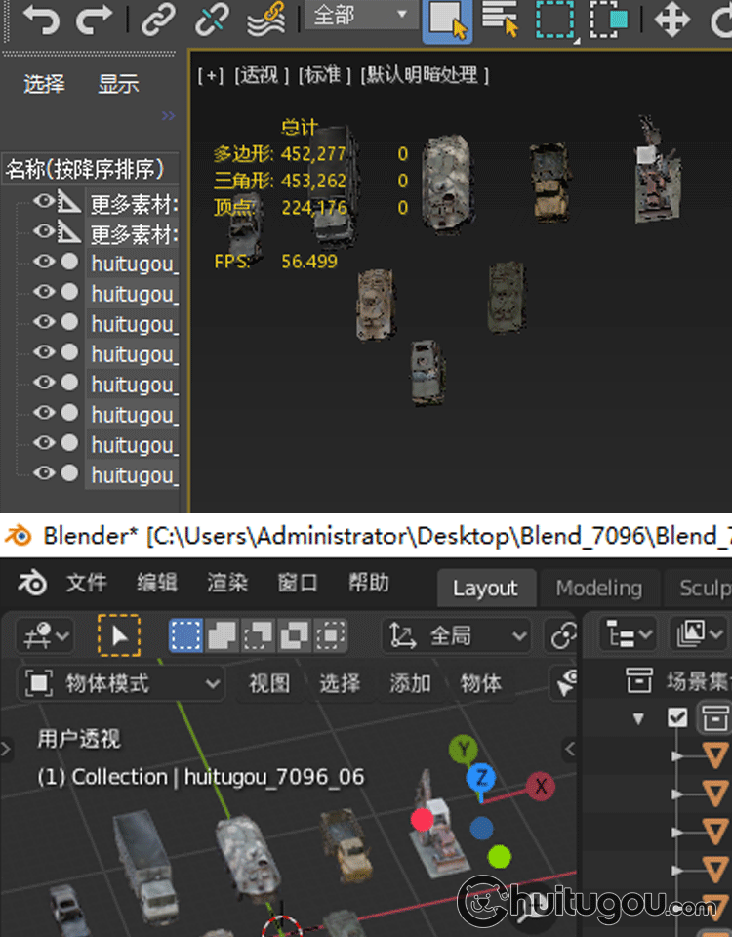
Task: Open the 文件 menu in Blender
Action: point(86,584)
